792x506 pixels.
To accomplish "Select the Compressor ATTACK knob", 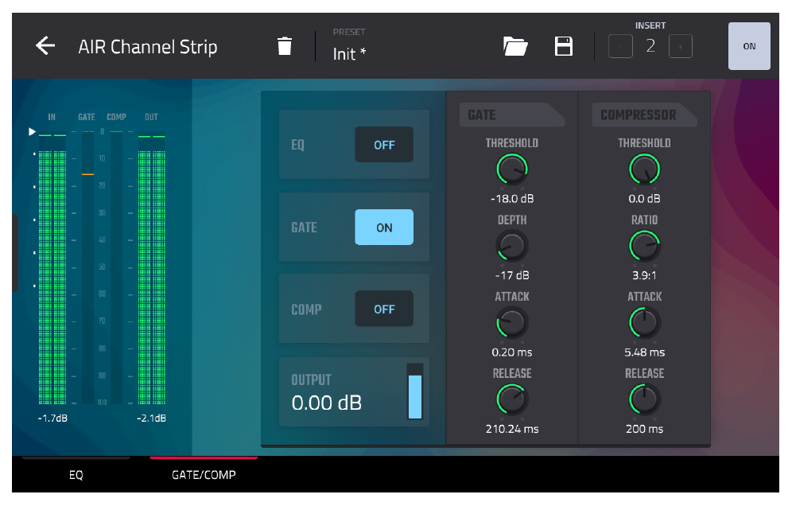I will click(645, 323).
